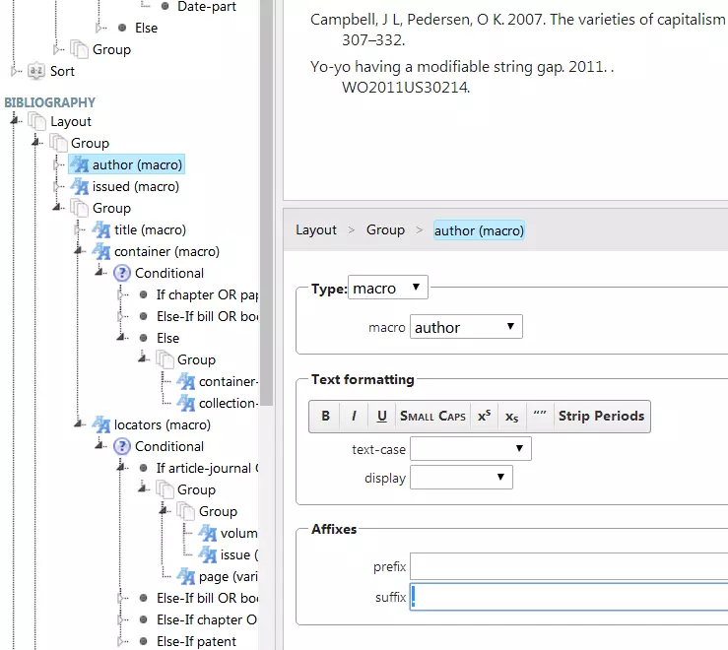Click the Conditional question-mark icon under container
The image size is (728, 650).
(123, 273)
